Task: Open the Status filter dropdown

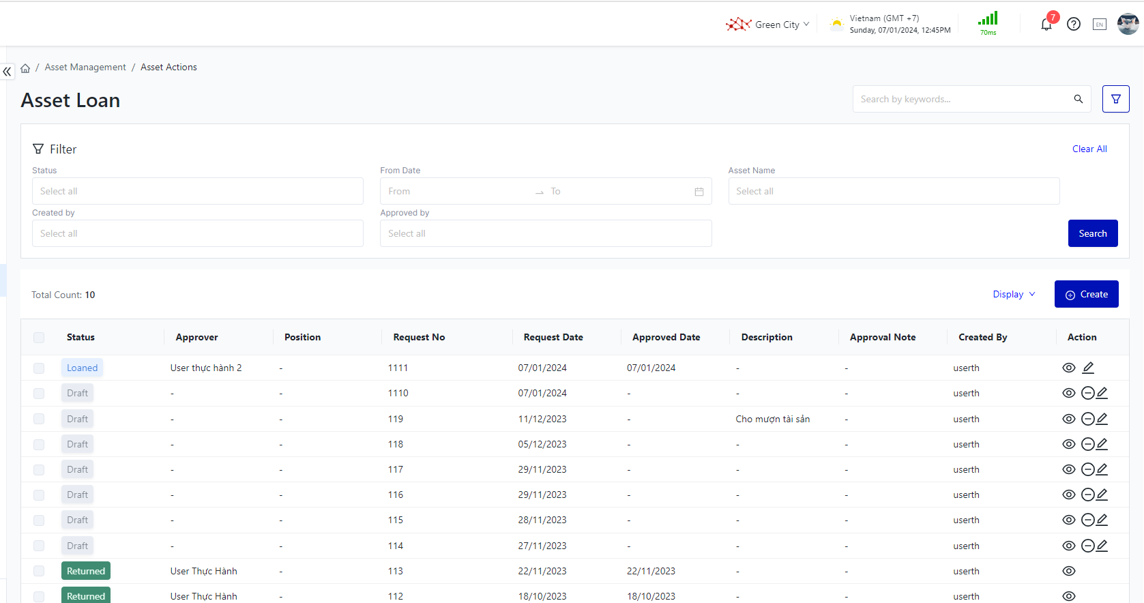Action: 197,191
